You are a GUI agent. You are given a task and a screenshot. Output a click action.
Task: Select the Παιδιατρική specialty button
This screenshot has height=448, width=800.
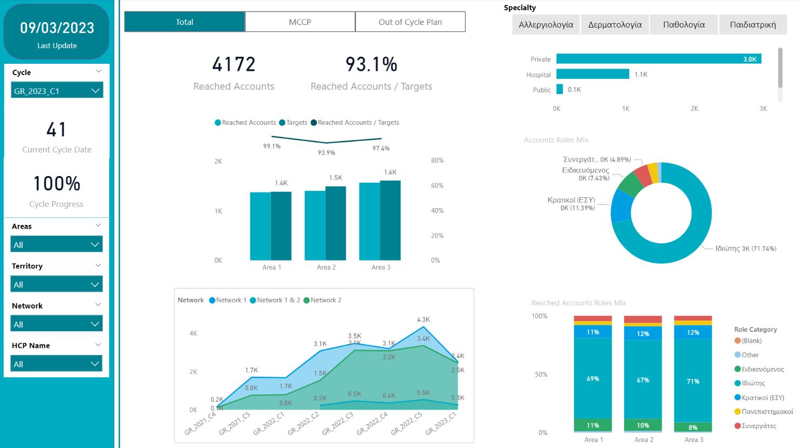(x=752, y=25)
